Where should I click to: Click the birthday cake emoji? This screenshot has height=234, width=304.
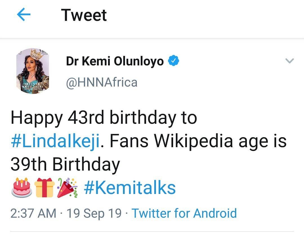tap(22, 187)
